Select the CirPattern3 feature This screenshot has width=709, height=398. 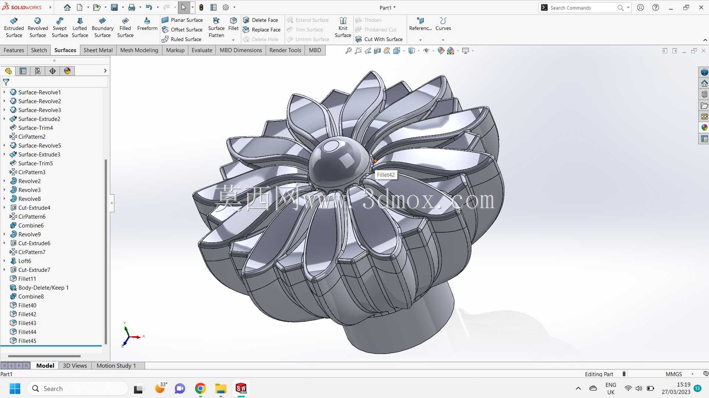point(32,172)
